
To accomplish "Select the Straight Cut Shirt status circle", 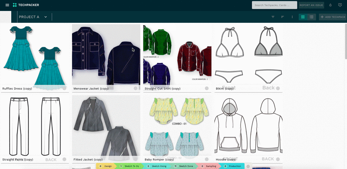I will click(x=207, y=89).
